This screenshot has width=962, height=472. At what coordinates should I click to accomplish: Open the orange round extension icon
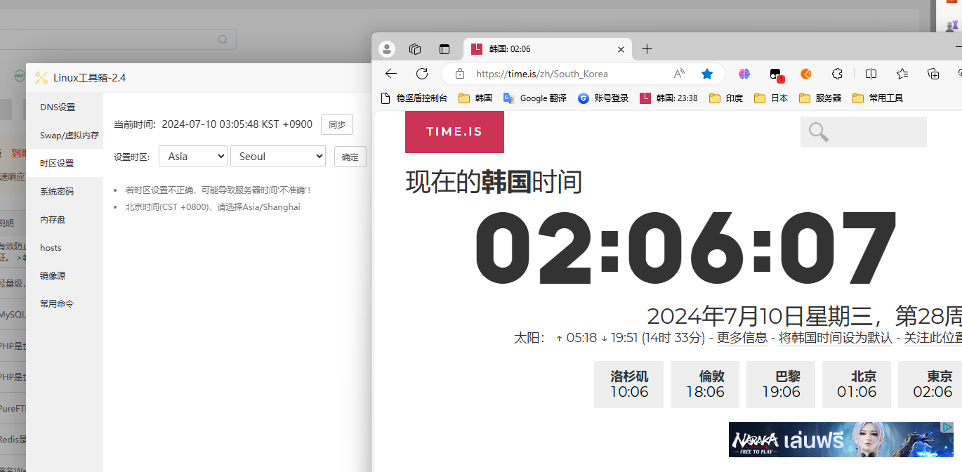806,74
